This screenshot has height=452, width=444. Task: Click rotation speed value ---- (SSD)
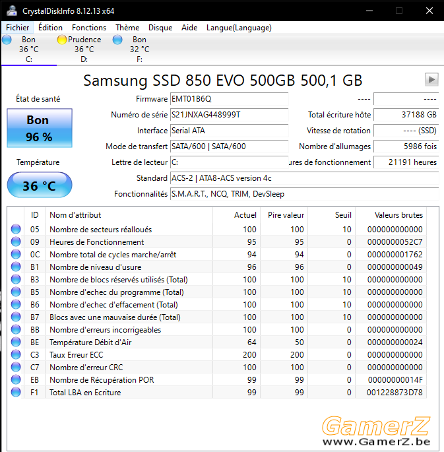(x=406, y=131)
